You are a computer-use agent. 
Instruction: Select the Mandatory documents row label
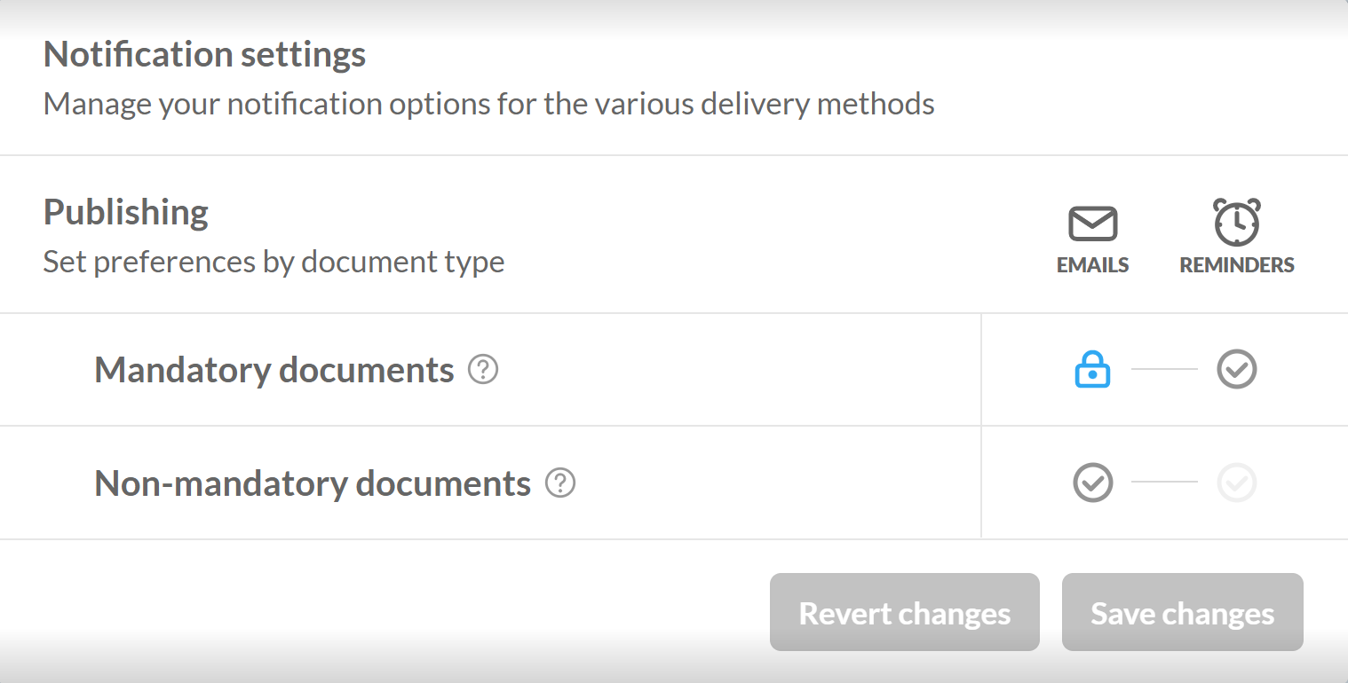[274, 370]
